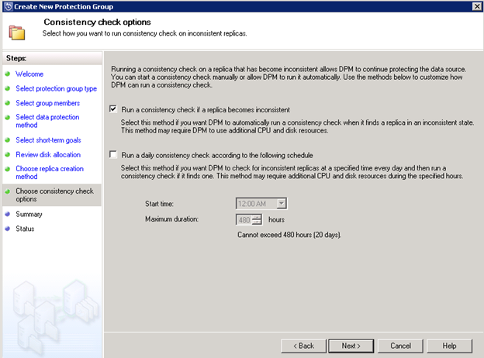Click the blue bullet next to Summary
Screen dimensions: 484x358
click(x=8, y=214)
